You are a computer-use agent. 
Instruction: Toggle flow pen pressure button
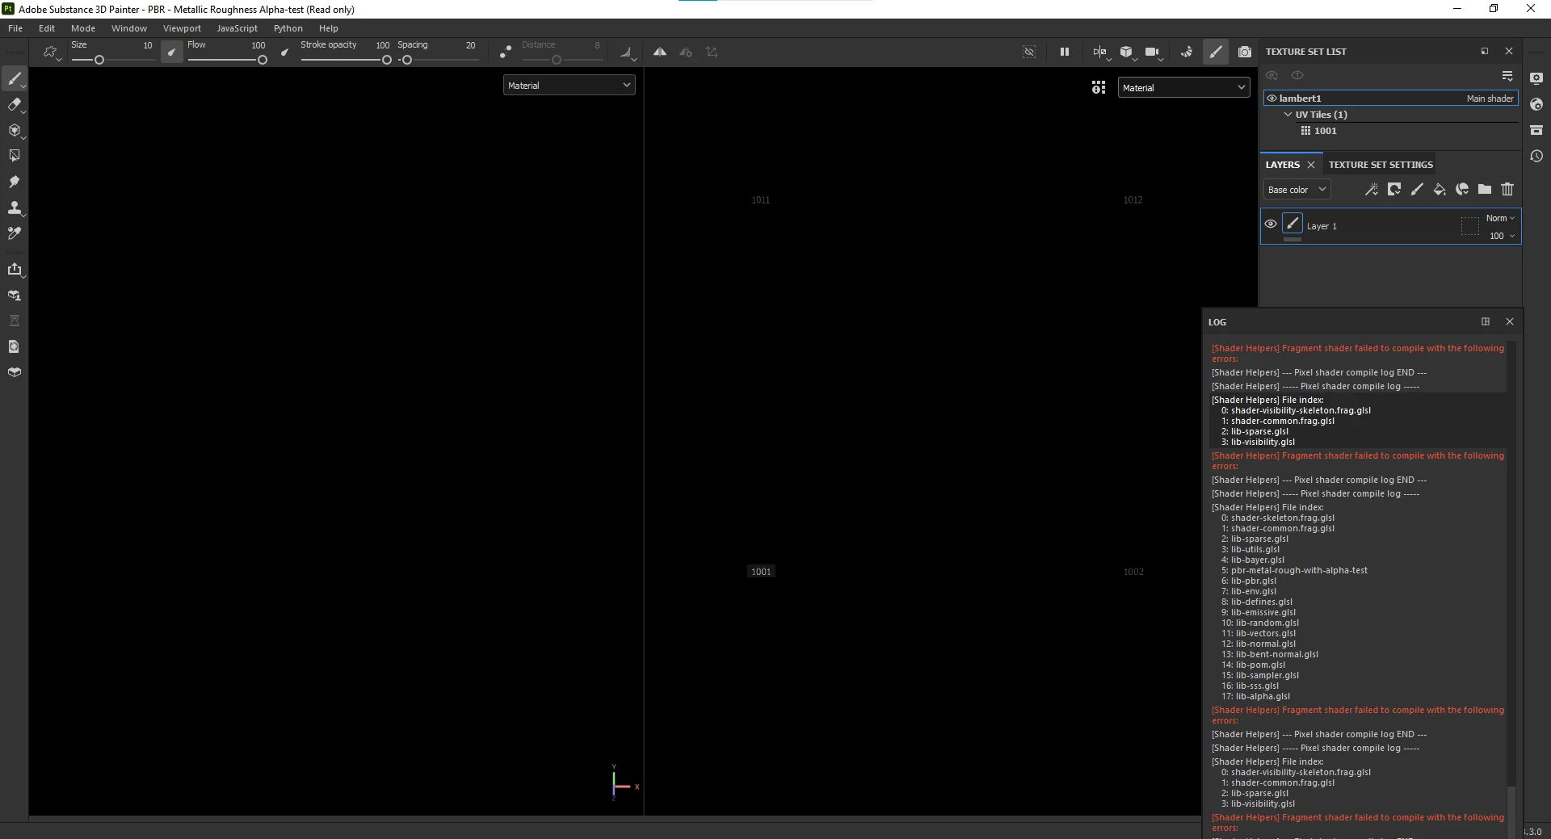[284, 52]
